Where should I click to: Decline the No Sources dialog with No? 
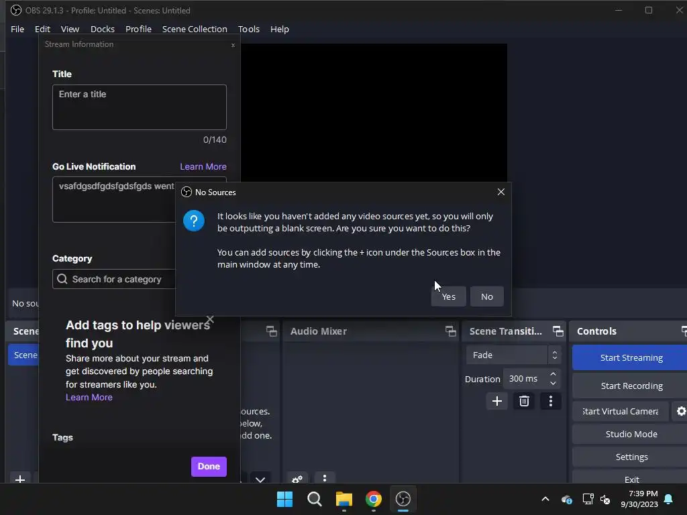(487, 296)
